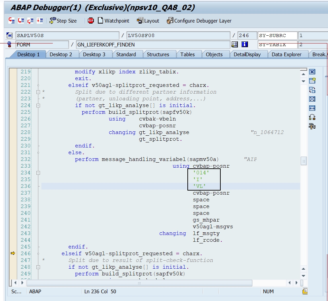
Task: Click the Create Watchpoint stop-sign icon
Action: [x=90, y=21]
